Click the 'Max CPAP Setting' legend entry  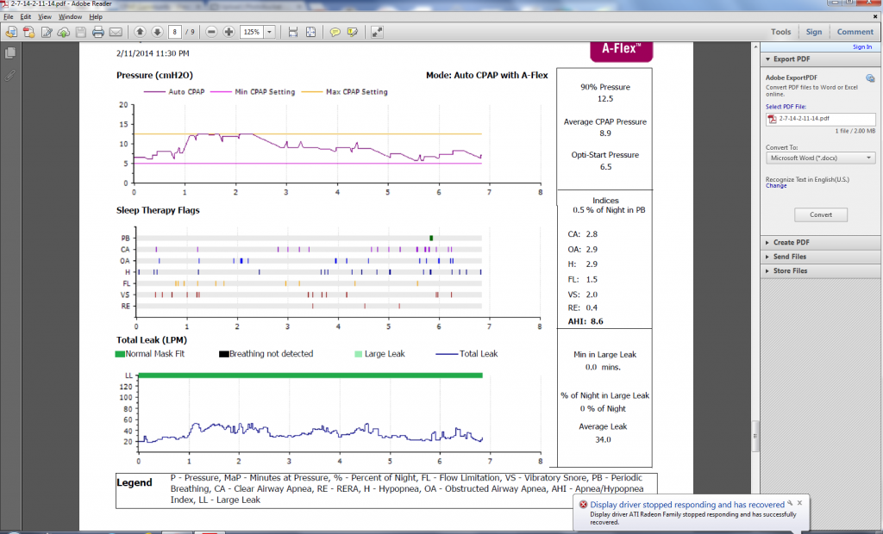(x=345, y=91)
